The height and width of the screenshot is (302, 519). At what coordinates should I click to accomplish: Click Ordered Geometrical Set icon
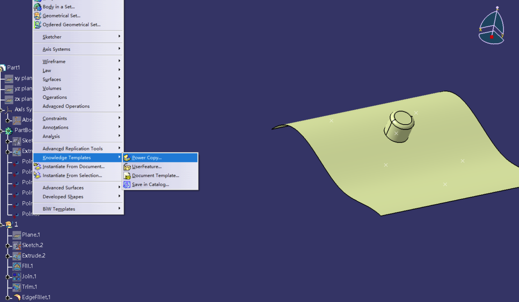pyautogui.click(x=38, y=25)
